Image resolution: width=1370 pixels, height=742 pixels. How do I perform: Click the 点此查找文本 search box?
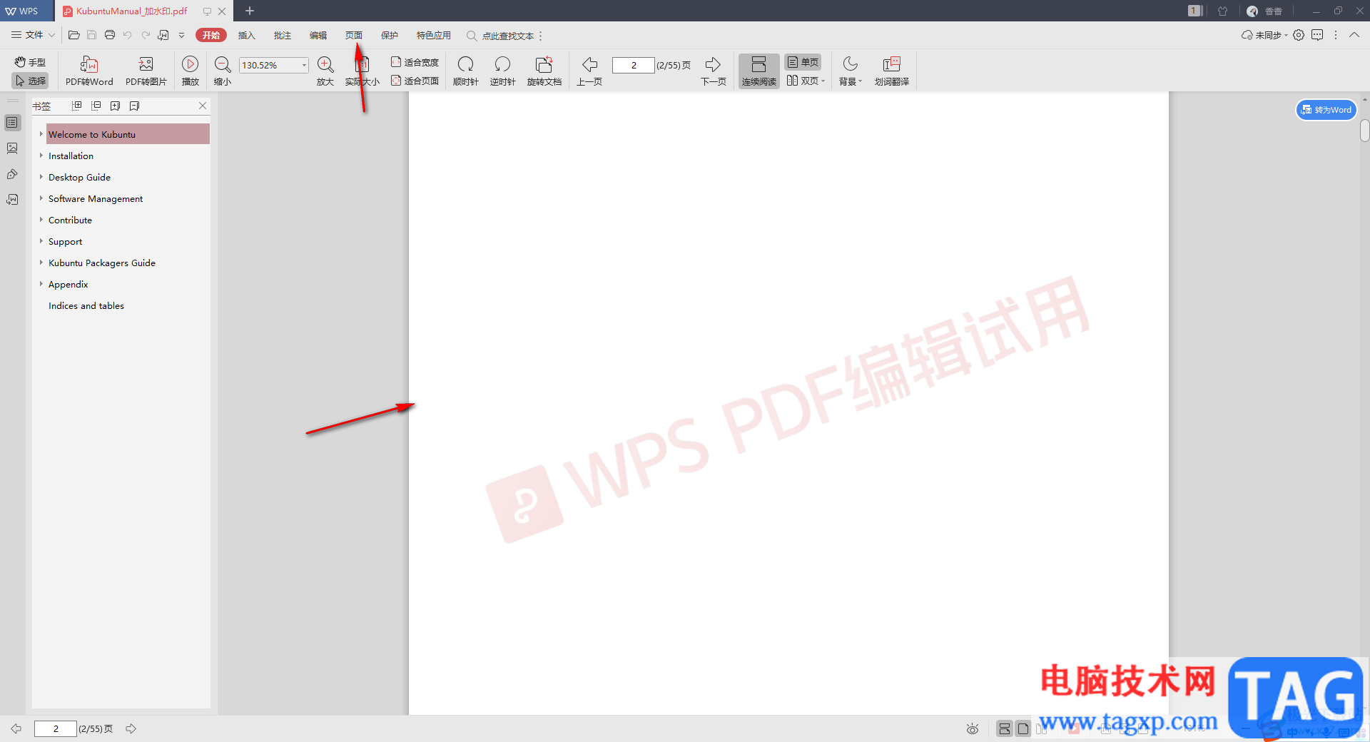501,36
